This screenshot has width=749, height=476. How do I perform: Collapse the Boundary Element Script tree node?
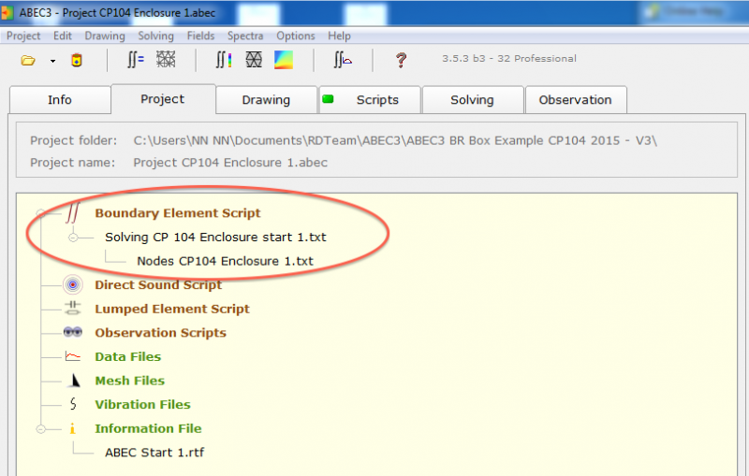[40, 213]
